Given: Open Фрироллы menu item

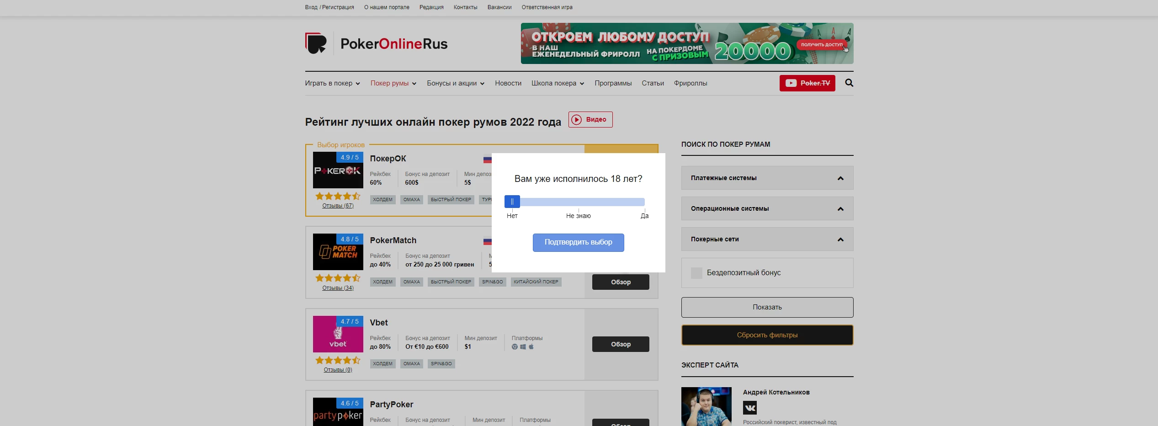Looking at the screenshot, I should pyautogui.click(x=690, y=83).
